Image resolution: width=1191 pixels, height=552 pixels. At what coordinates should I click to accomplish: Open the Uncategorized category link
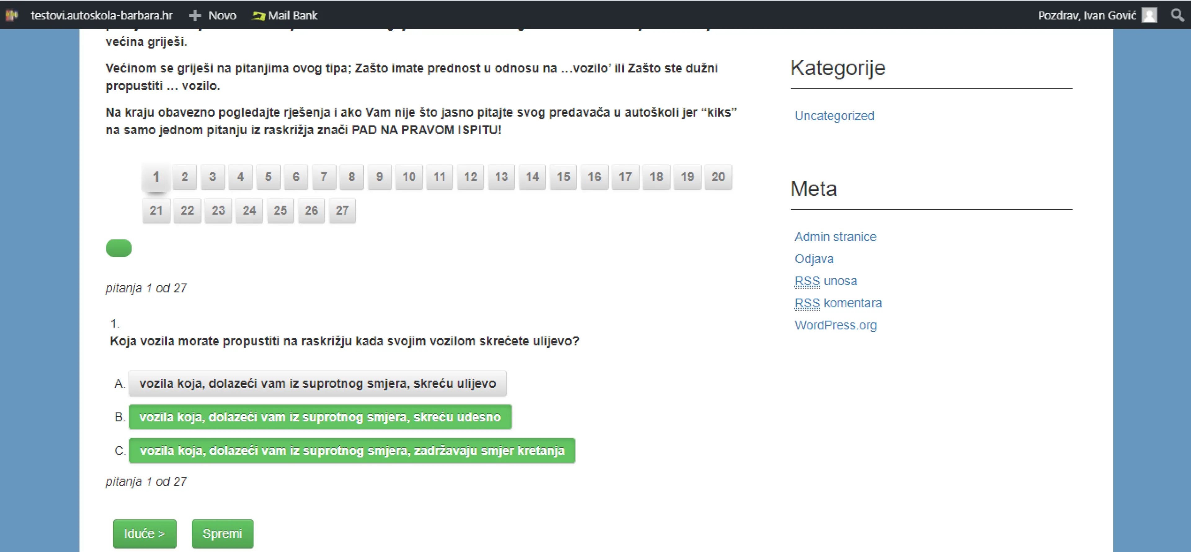[x=834, y=116]
